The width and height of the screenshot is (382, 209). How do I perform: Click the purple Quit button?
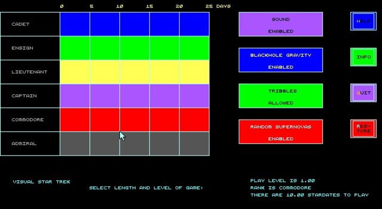click(363, 93)
